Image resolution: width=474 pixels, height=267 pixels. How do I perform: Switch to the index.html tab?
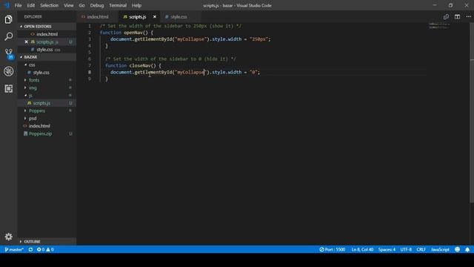click(97, 17)
